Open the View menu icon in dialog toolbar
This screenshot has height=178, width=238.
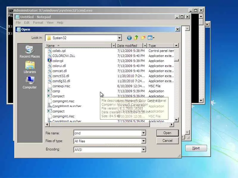point(151,38)
